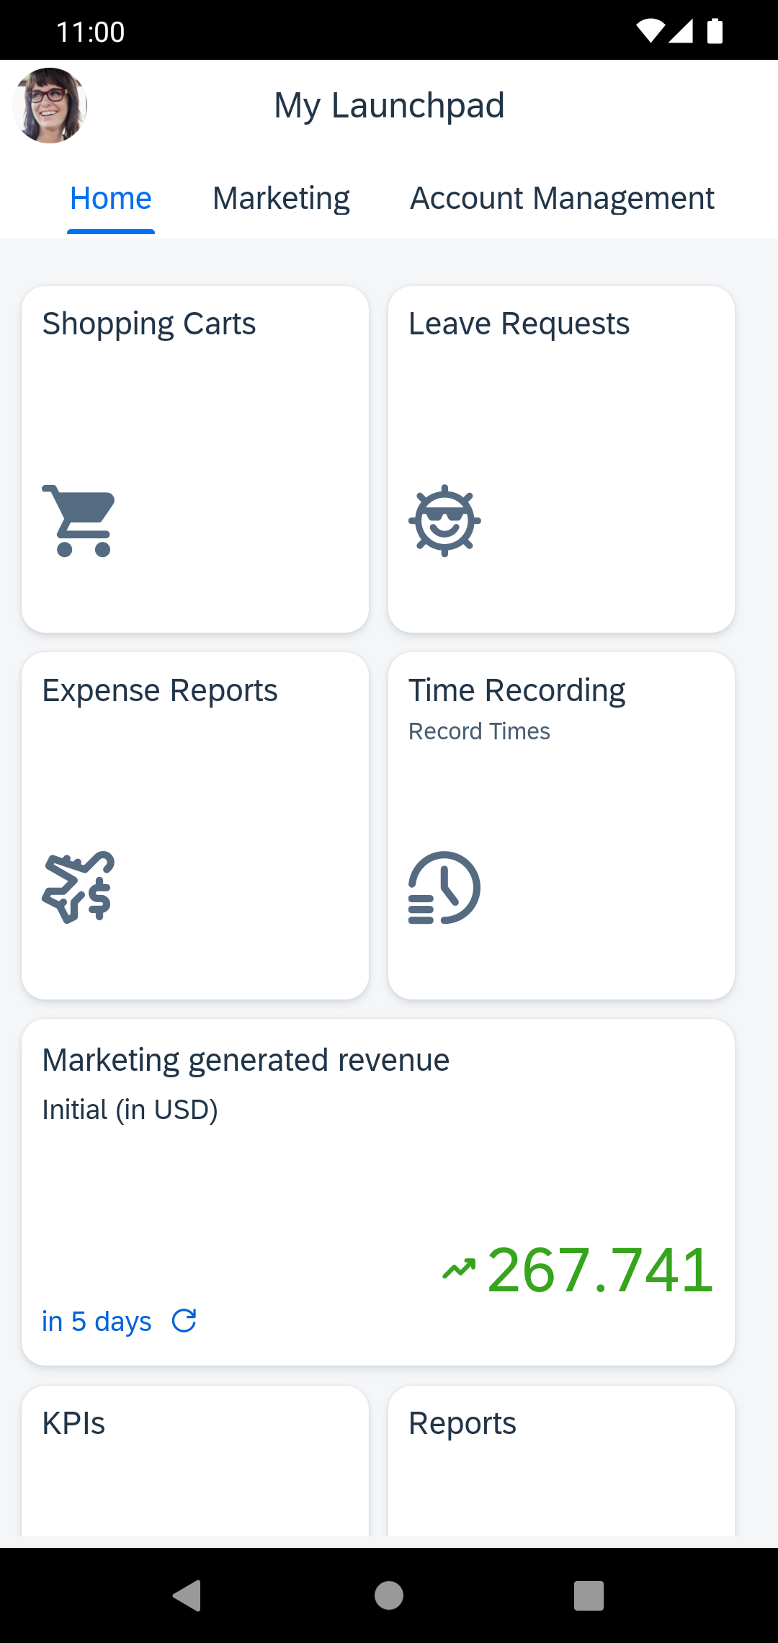Tap the Android recent apps button

pyautogui.click(x=589, y=1595)
